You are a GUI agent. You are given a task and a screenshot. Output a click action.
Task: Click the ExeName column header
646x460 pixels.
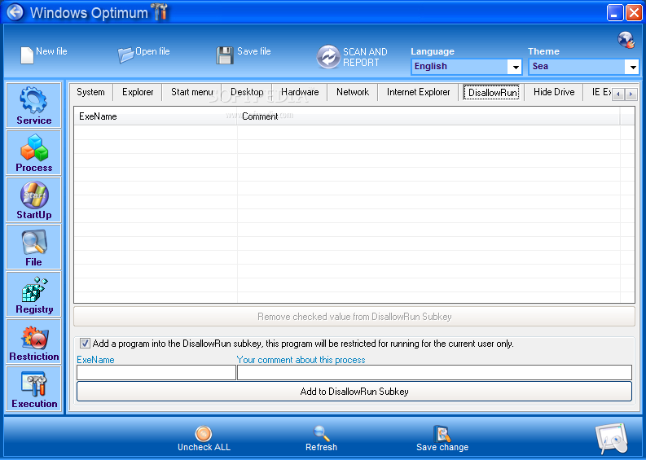pos(156,116)
